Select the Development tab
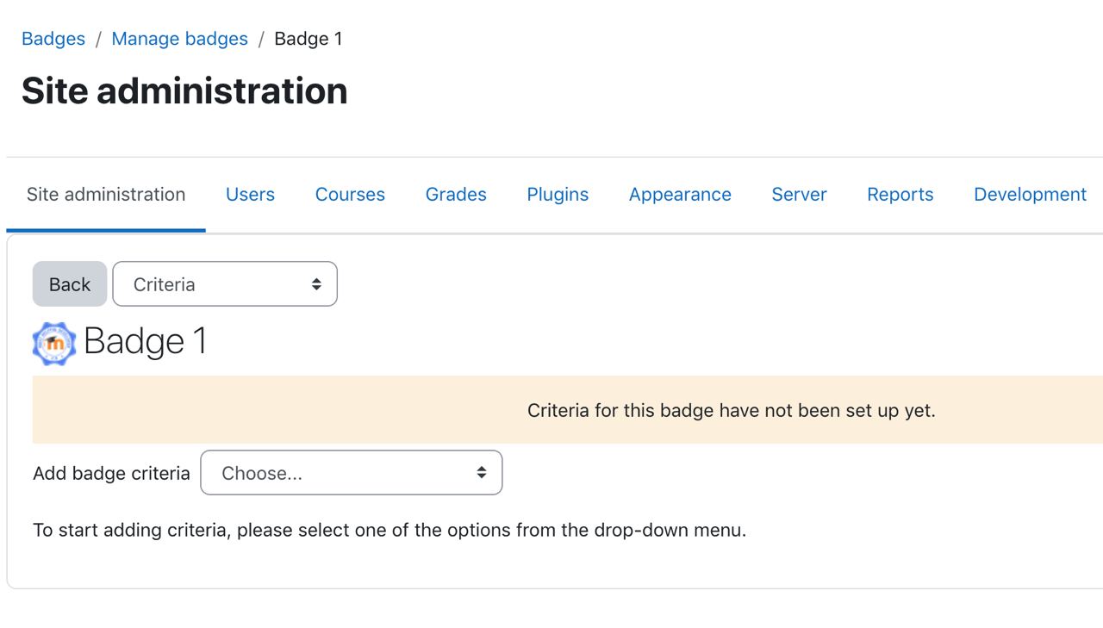Image resolution: width=1103 pixels, height=628 pixels. (1030, 195)
